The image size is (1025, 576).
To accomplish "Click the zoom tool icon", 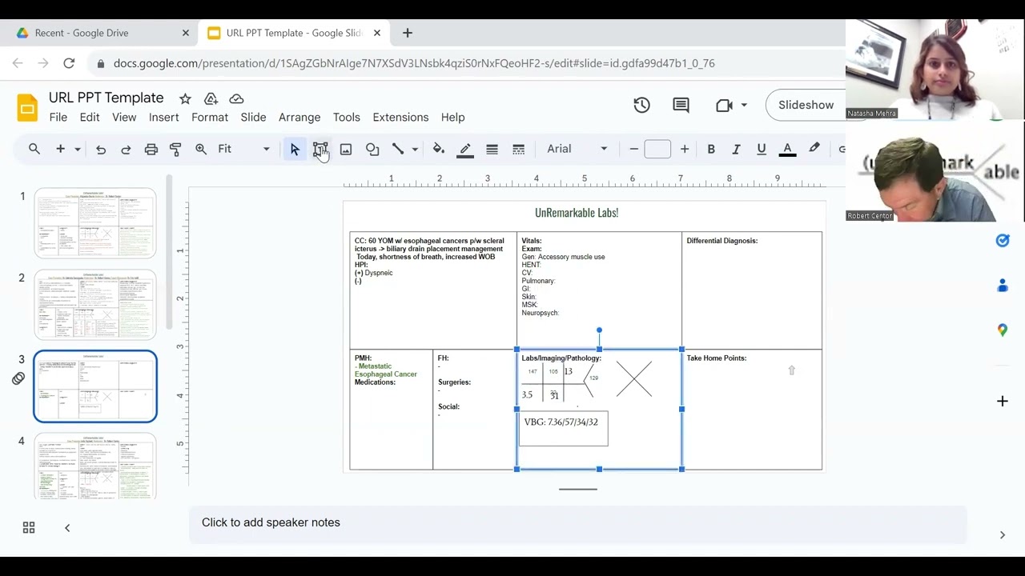I will (201, 149).
